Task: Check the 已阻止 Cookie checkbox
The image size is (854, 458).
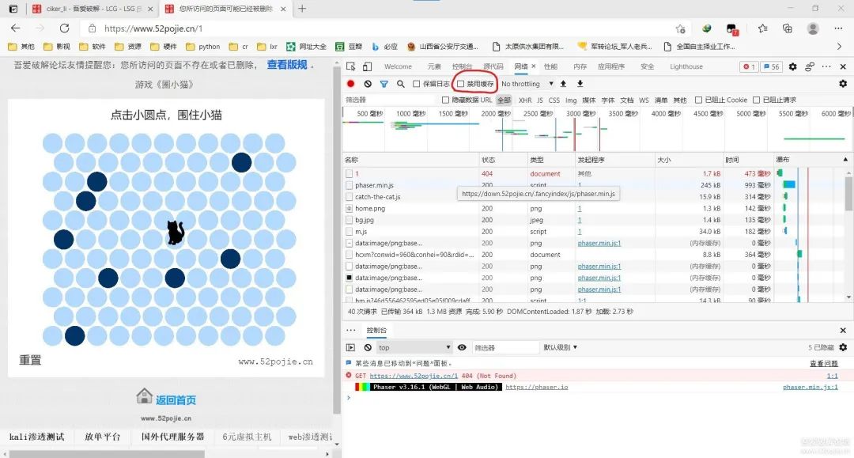Action: coord(698,100)
